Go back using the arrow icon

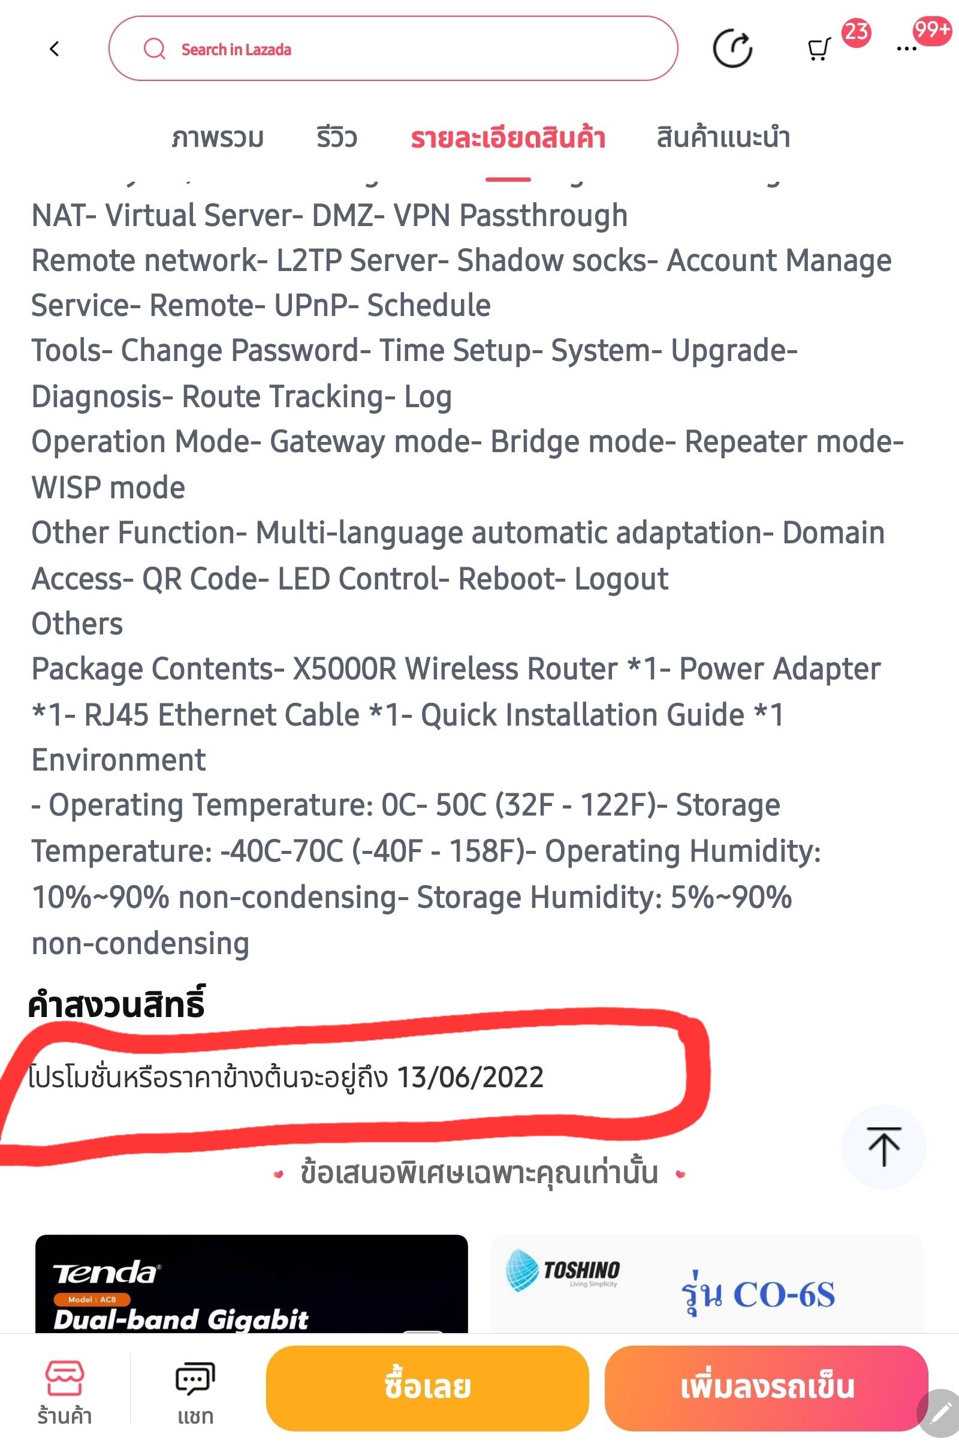click(x=55, y=49)
